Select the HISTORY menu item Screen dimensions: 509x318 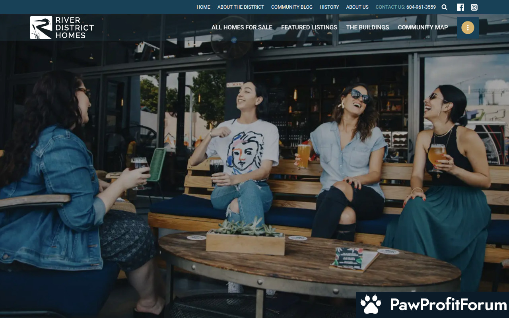(x=329, y=7)
